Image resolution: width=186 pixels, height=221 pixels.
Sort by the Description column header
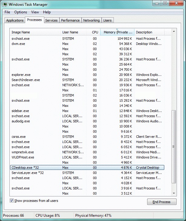[x=149, y=32]
